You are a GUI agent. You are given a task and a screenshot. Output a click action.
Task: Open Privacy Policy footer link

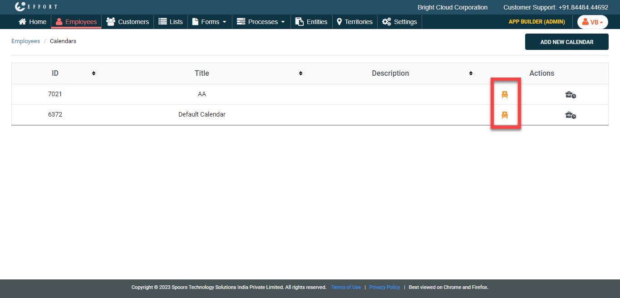pyautogui.click(x=384, y=287)
